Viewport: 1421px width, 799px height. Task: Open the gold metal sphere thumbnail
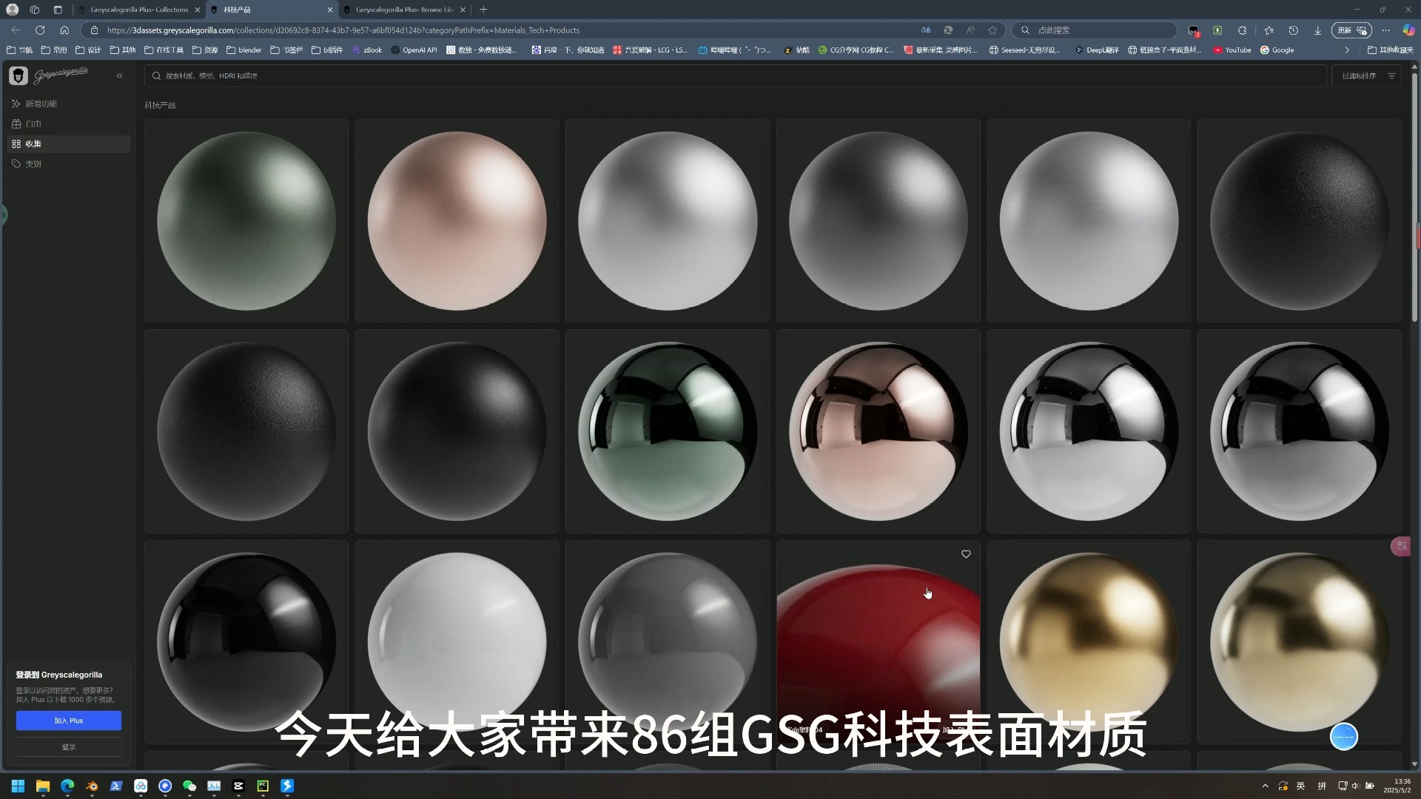[1089, 641]
